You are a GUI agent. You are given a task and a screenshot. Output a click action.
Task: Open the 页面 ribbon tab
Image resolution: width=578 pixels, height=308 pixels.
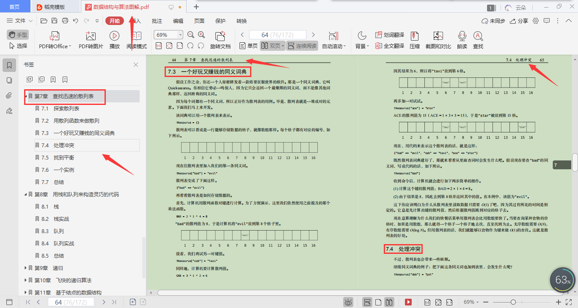[199, 21]
